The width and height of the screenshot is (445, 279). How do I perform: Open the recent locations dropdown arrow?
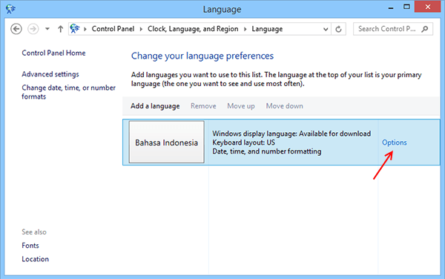(x=47, y=29)
